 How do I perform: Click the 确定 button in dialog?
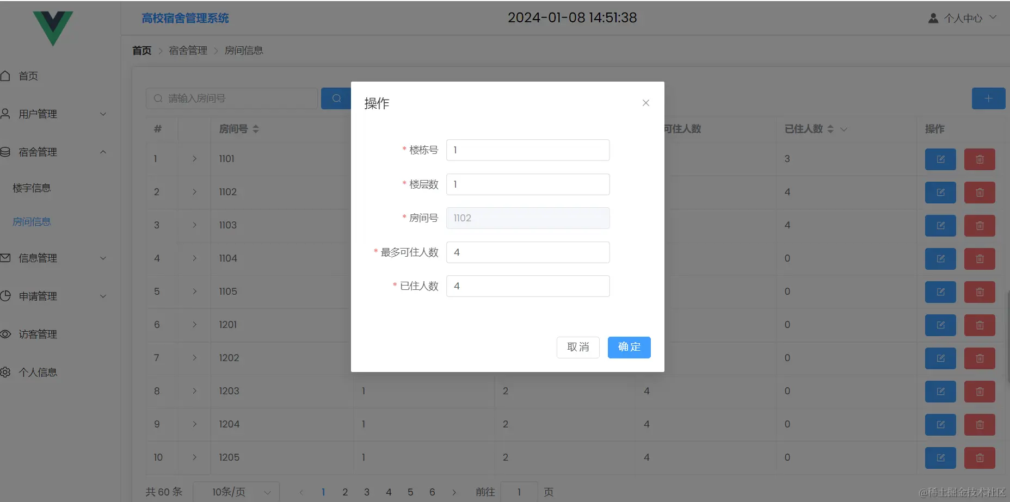pyautogui.click(x=629, y=347)
